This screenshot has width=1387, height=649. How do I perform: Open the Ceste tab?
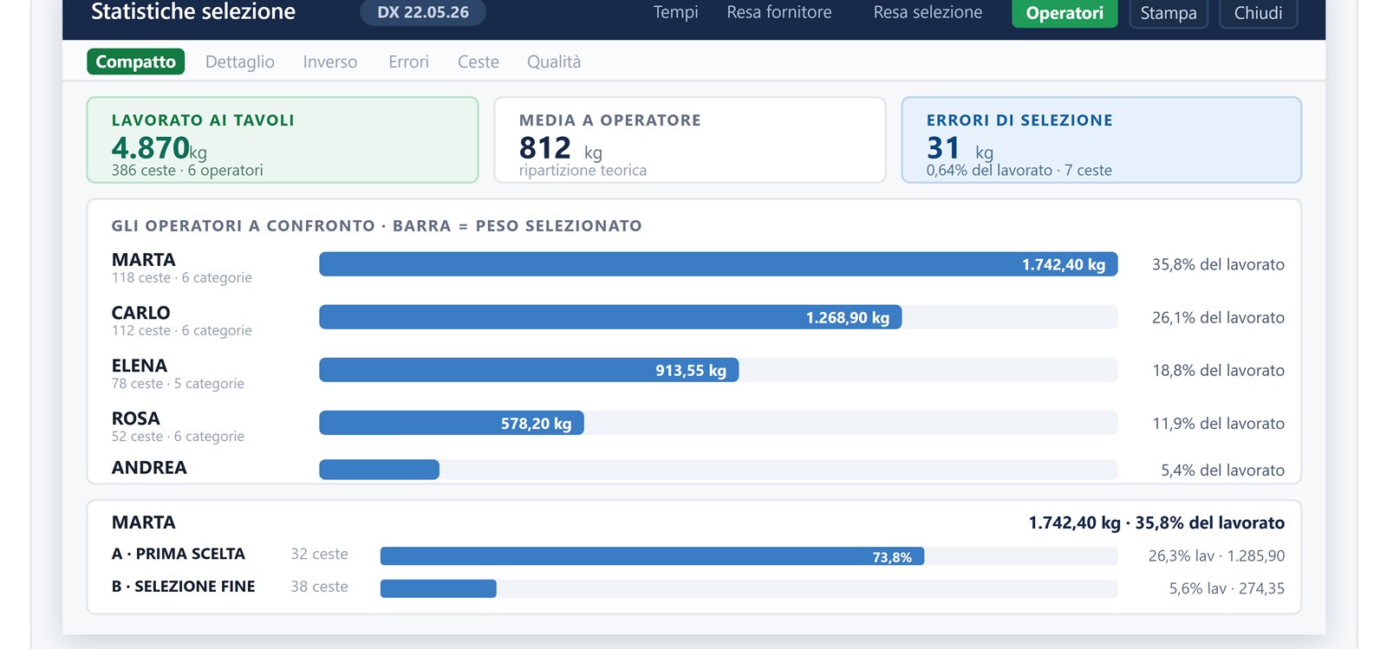479,62
